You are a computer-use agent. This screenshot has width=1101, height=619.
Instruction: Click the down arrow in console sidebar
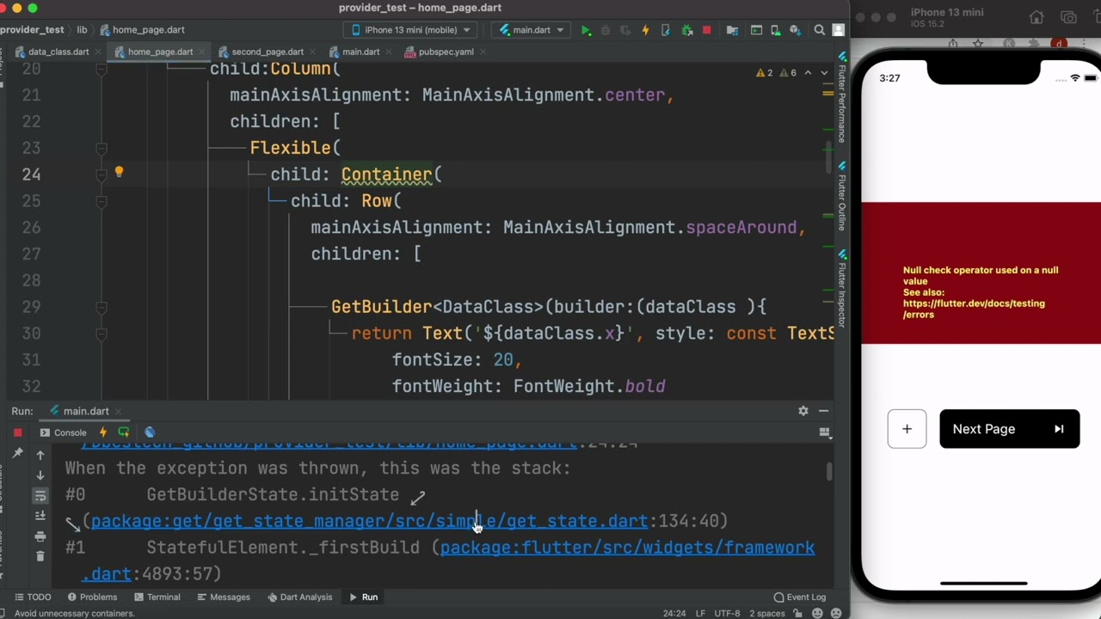40,475
